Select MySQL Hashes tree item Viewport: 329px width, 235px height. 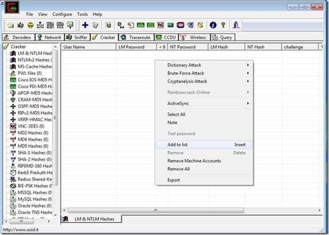[x=31, y=199]
